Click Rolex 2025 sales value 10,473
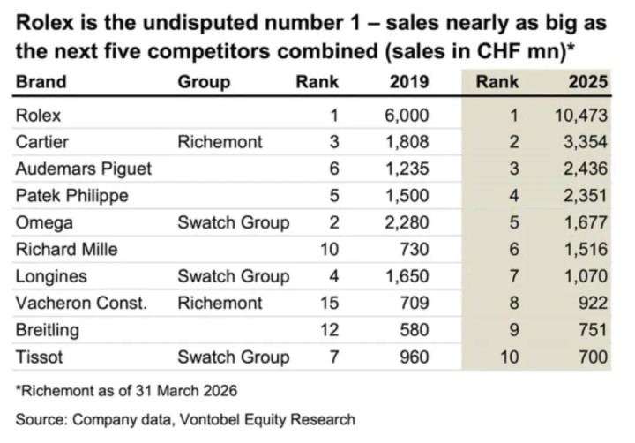635x443 pixels. (x=581, y=115)
